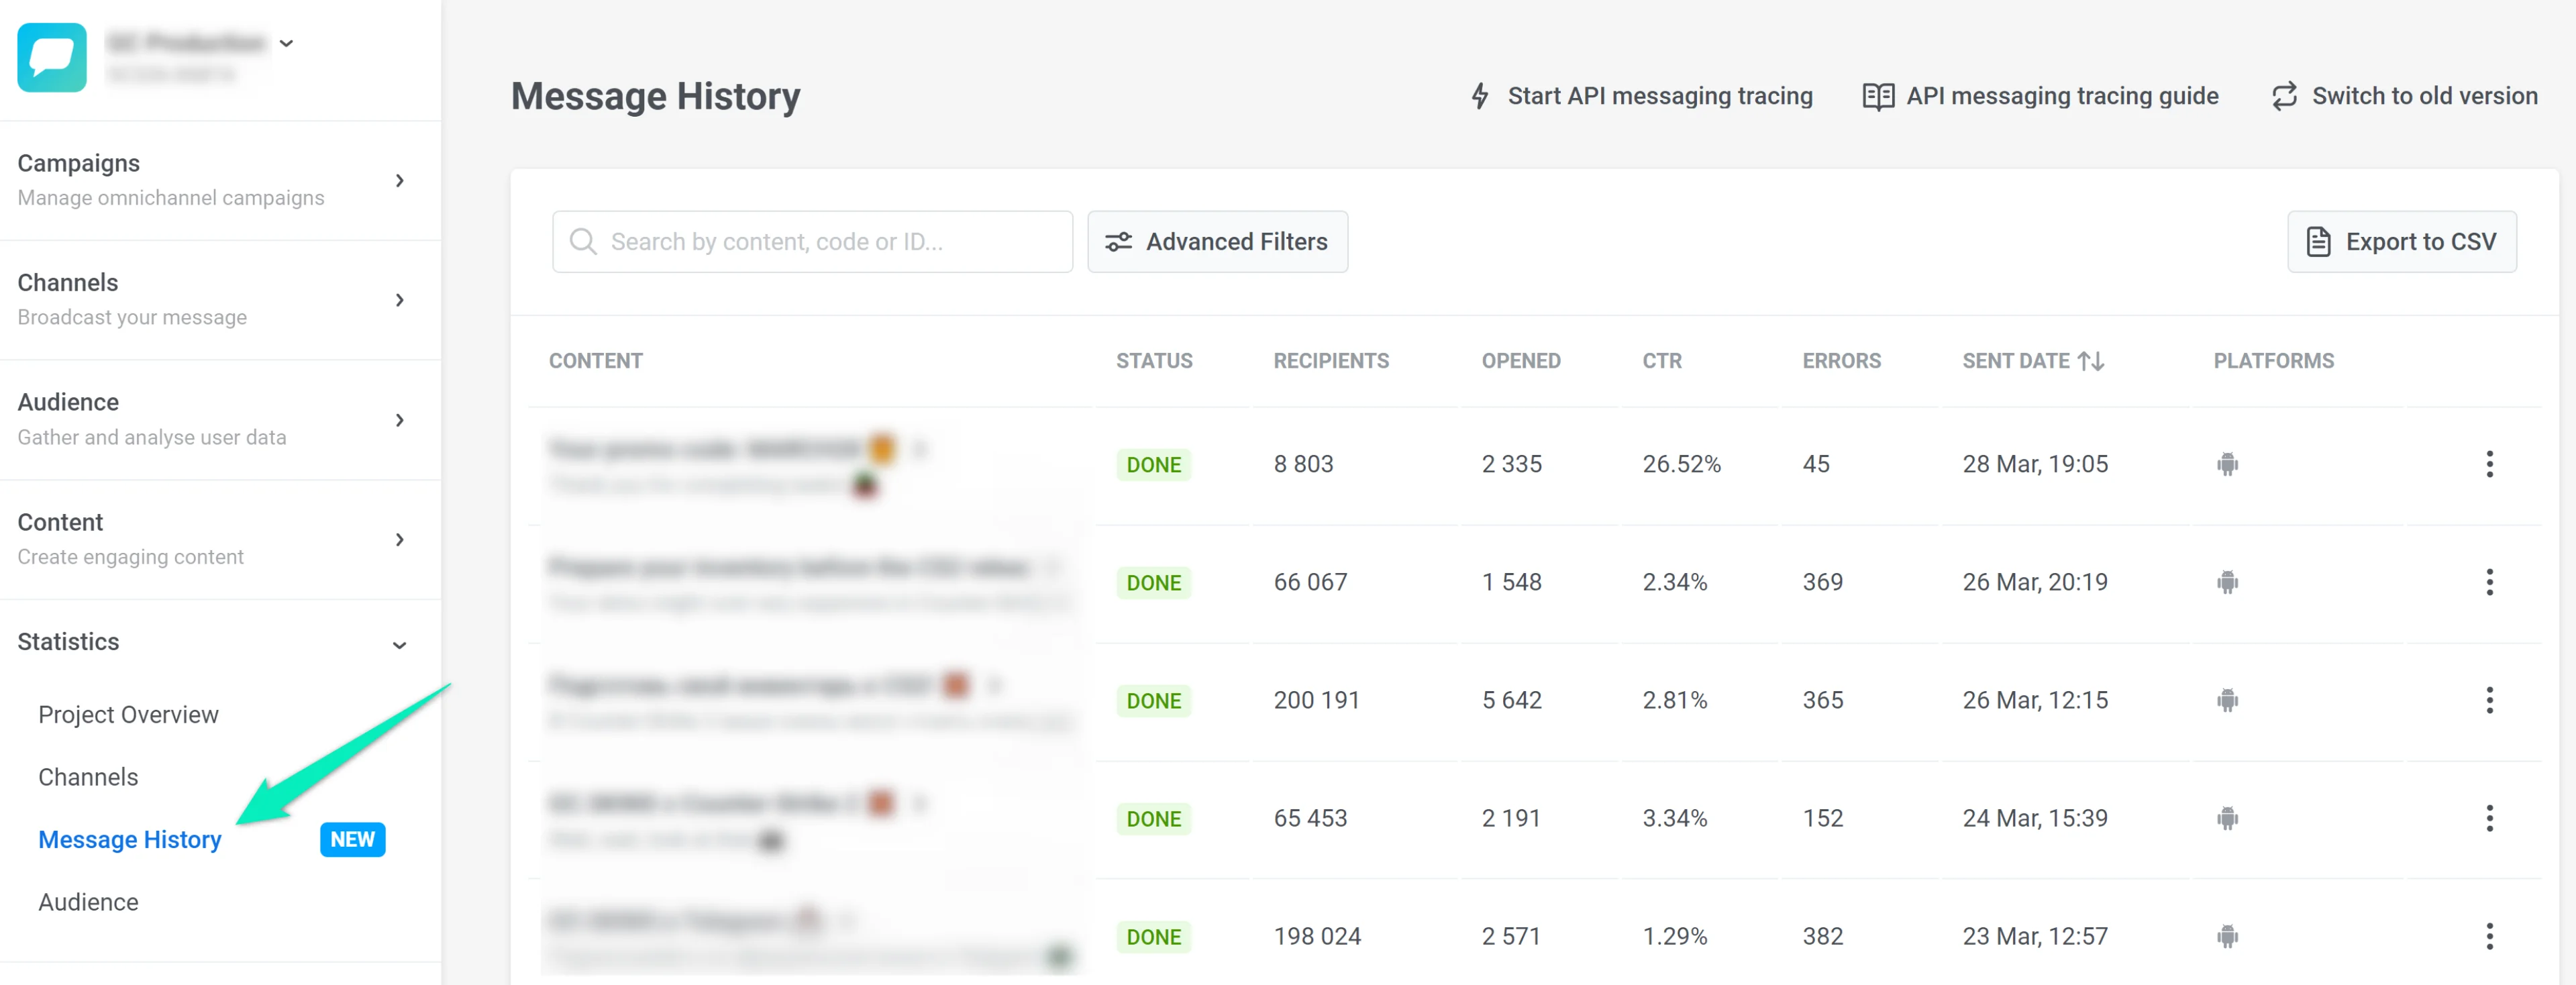Expand the Audience sidebar section
Image resolution: width=2576 pixels, height=985 pixels.
[399, 420]
